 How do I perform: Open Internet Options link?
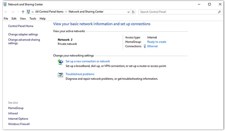coord(18,119)
